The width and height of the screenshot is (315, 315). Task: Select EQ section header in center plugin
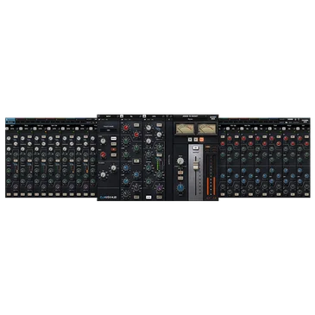[x=131, y=117]
